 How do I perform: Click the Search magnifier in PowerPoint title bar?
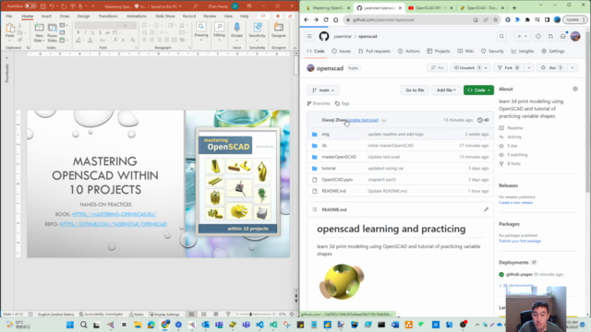point(195,6)
